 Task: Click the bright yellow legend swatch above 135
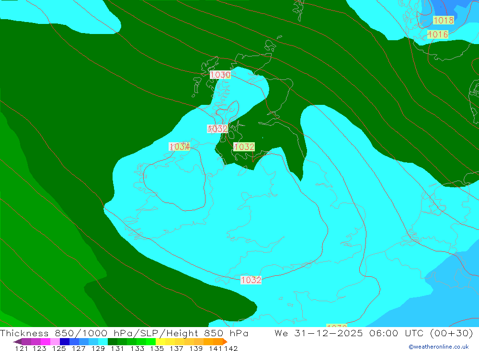(x=160, y=341)
